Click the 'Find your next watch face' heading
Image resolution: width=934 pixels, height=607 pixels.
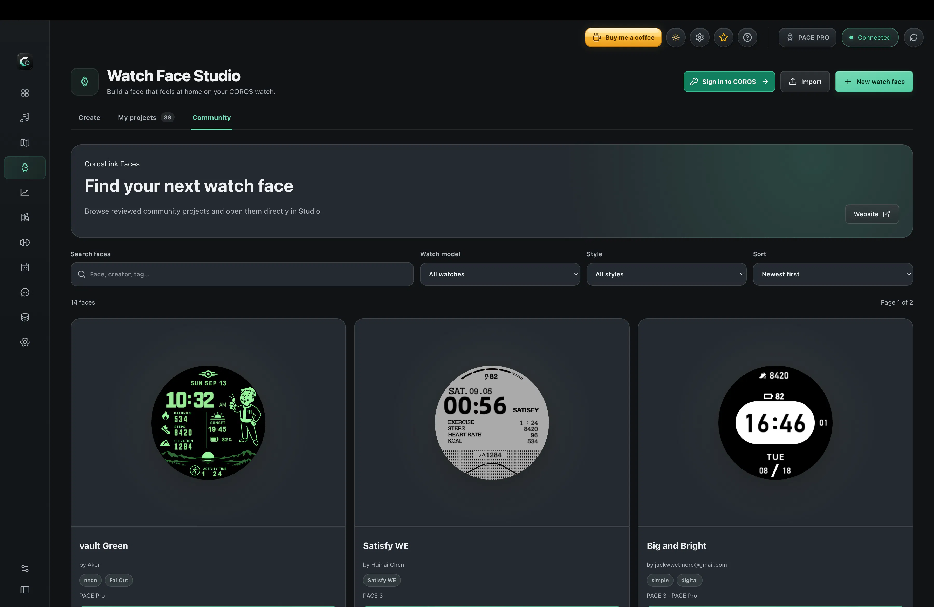[189, 186]
